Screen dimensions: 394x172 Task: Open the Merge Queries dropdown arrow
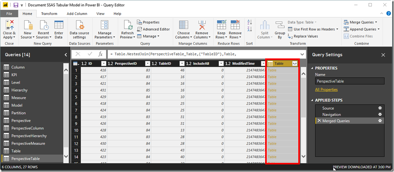376,22
